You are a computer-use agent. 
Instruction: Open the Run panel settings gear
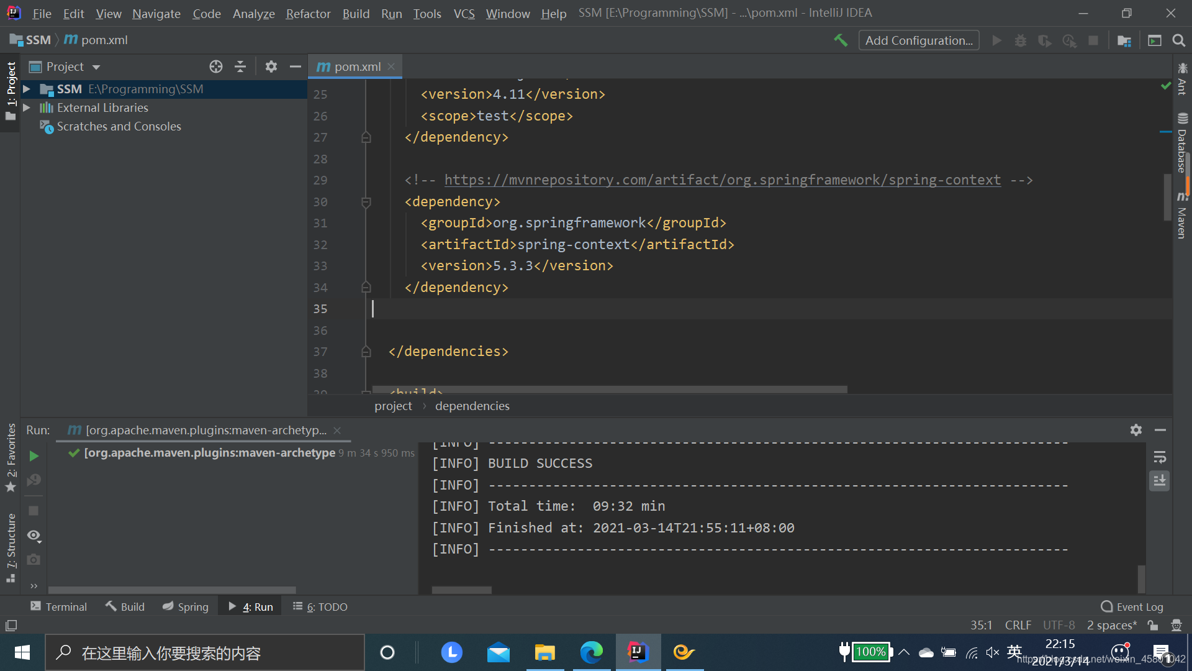point(1136,430)
